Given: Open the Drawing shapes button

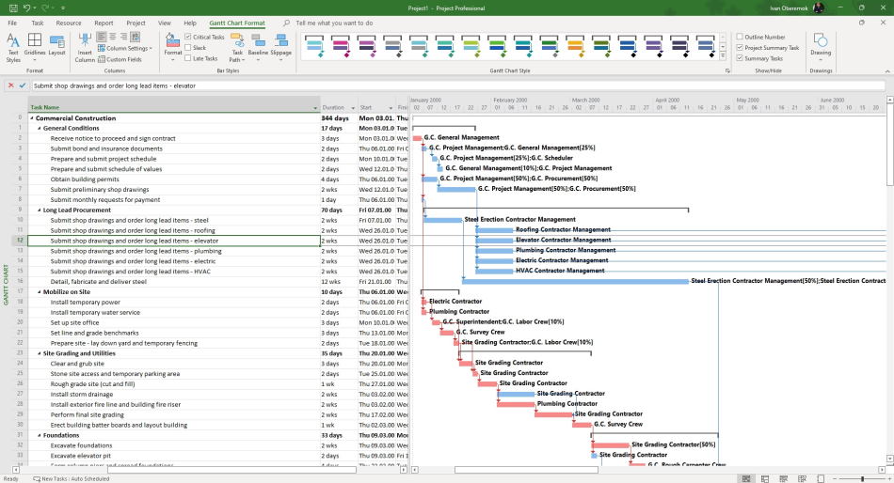Looking at the screenshot, I should tap(821, 44).
